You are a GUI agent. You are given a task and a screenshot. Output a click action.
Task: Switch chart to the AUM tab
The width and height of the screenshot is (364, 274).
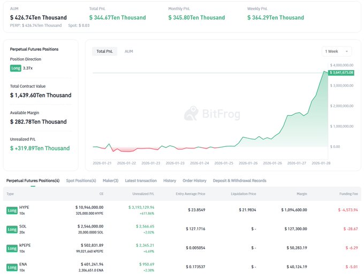[x=128, y=51]
